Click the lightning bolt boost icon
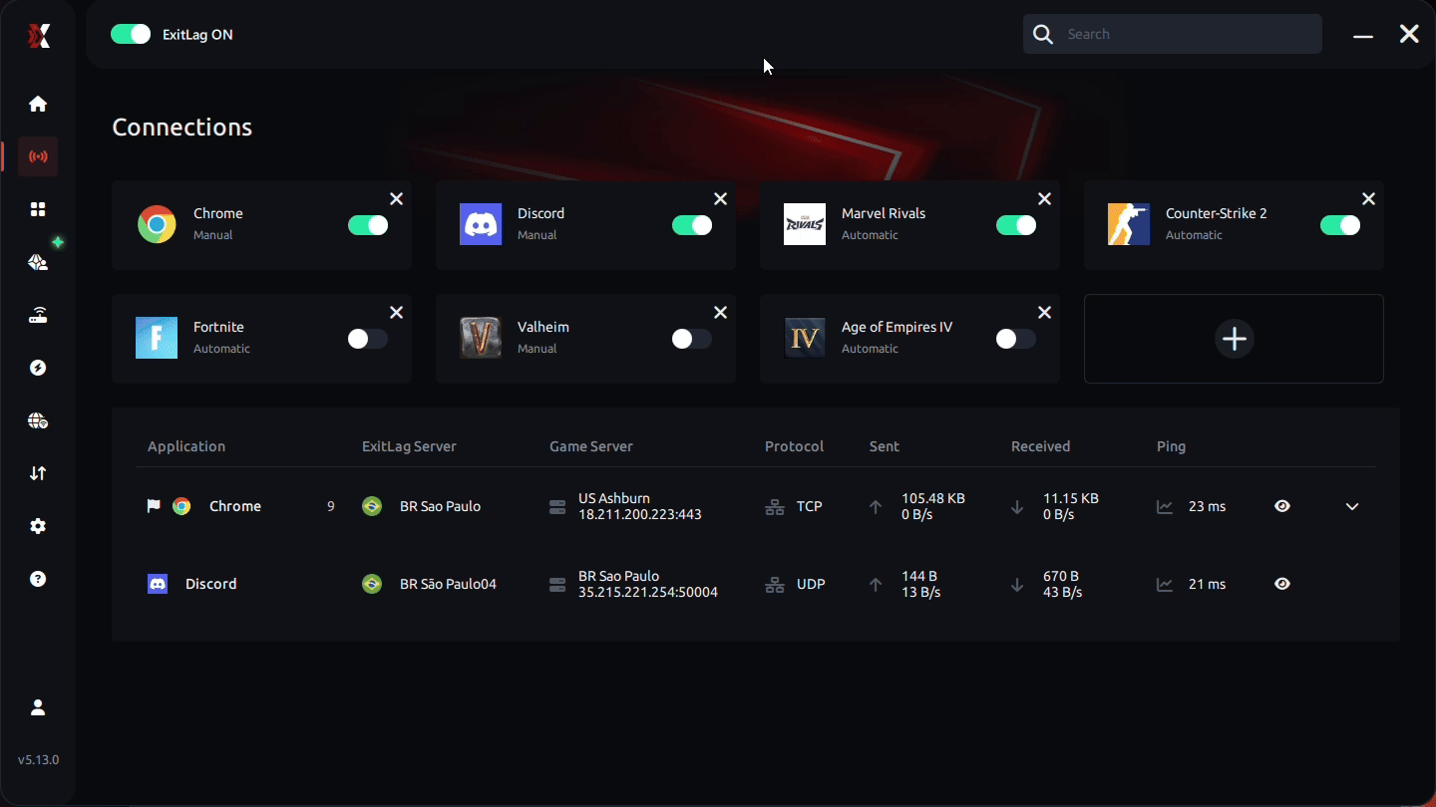Image resolution: width=1436 pixels, height=807 pixels. tap(38, 368)
